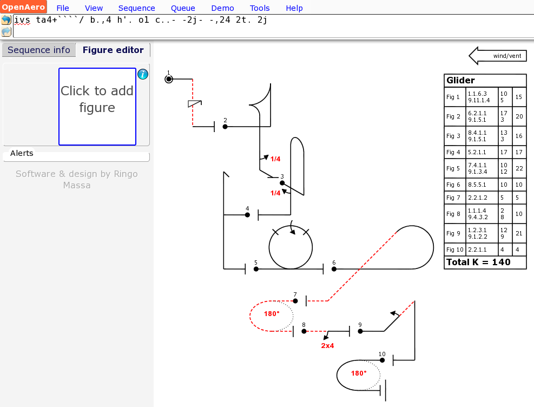Select figure 5 start dot

coord(256,269)
